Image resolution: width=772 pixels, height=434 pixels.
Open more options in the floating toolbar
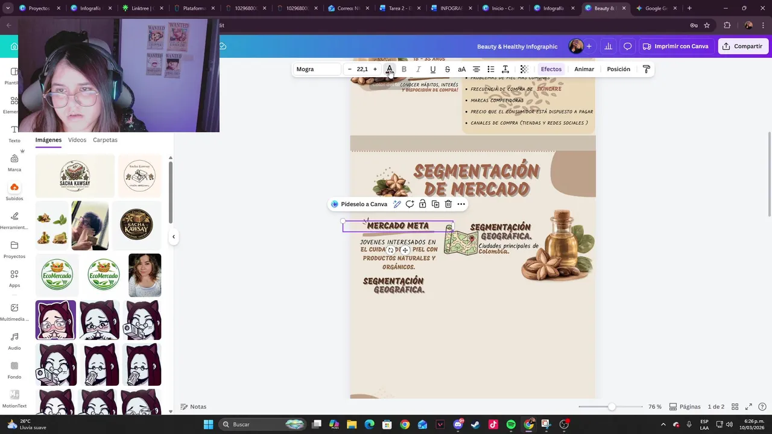tap(461, 204)
